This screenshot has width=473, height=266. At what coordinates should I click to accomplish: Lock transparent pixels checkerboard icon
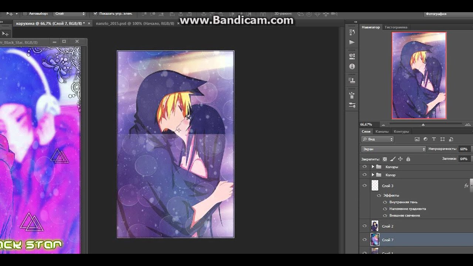(x=385, y=159)
